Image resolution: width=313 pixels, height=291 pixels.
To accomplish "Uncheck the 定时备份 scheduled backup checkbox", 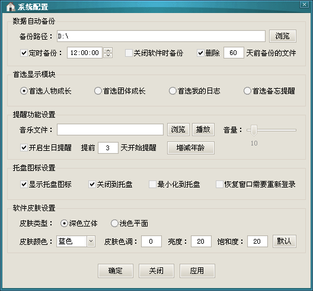I will [x=24, y=53].
